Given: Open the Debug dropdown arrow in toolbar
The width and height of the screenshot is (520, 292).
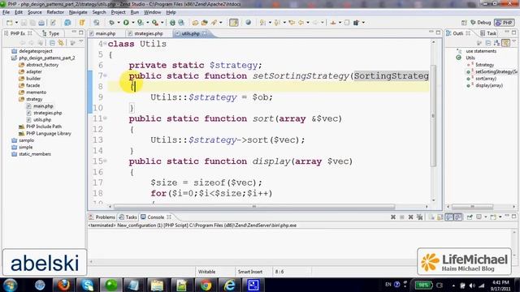Looking at the screenshot, I should 119,23.
